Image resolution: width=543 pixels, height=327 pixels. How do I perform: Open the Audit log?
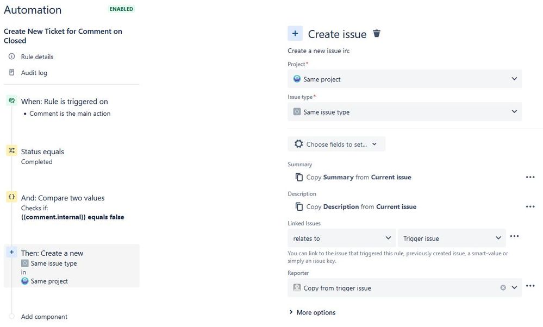click(34, 73)
